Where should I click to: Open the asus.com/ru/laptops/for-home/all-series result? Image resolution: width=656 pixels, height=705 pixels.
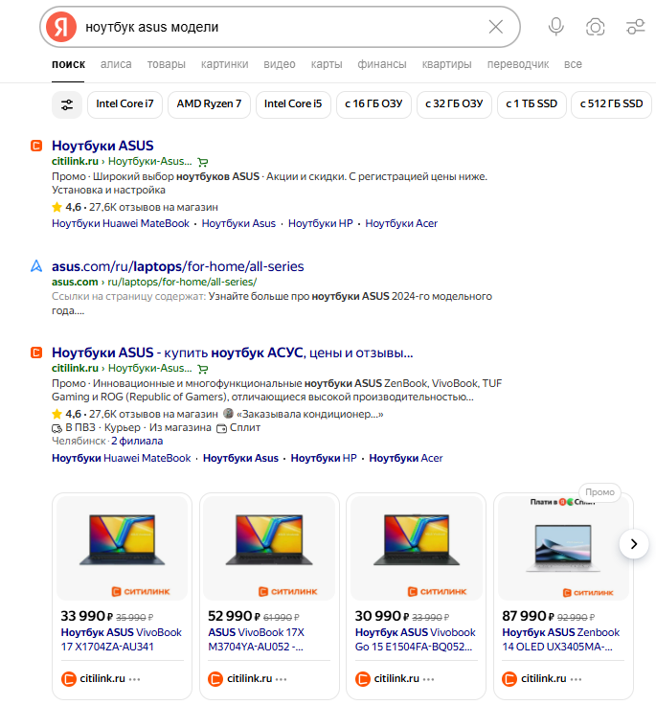177,266
